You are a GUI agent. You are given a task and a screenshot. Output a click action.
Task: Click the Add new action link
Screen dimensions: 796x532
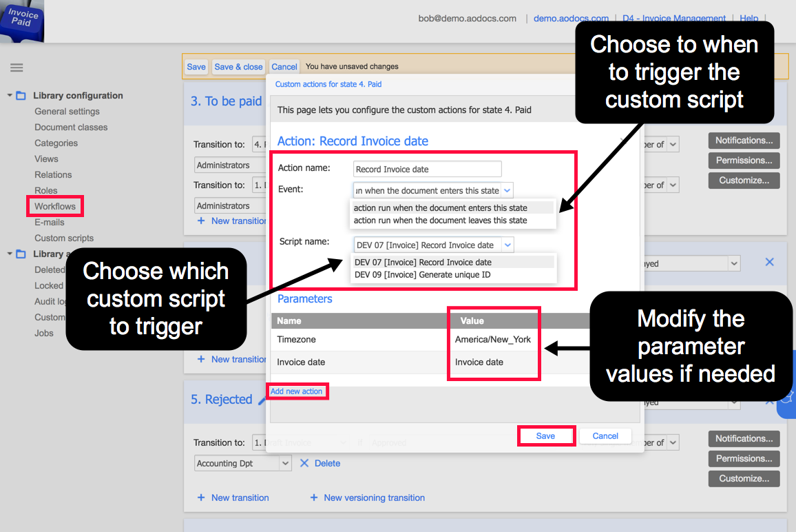pyautogui.click(x=297, y=391)
